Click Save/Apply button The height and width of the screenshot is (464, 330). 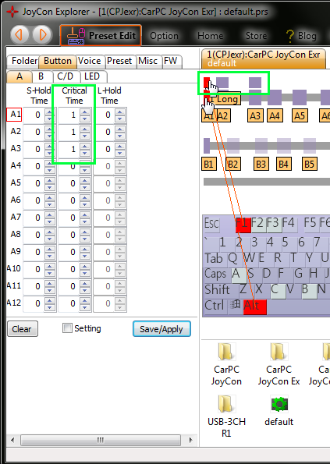pyautogui.click(x=161, y=329)
